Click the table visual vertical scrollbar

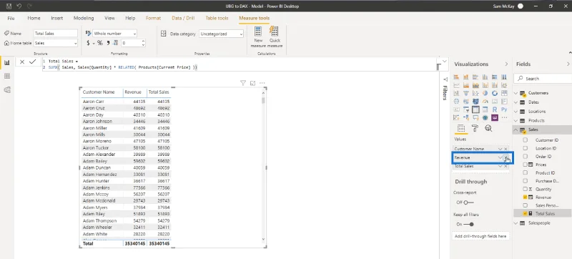(x=263, y=101)
